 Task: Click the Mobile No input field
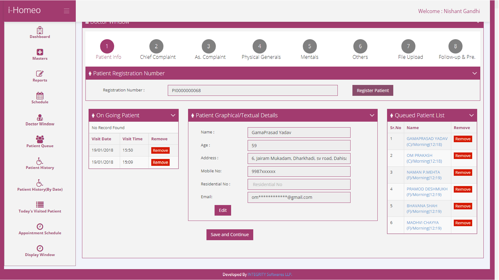click(299, 171)
